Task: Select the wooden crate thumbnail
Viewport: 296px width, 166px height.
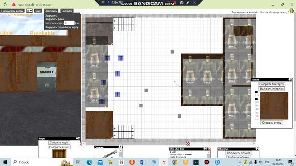Action: click(x=59, y=154)
